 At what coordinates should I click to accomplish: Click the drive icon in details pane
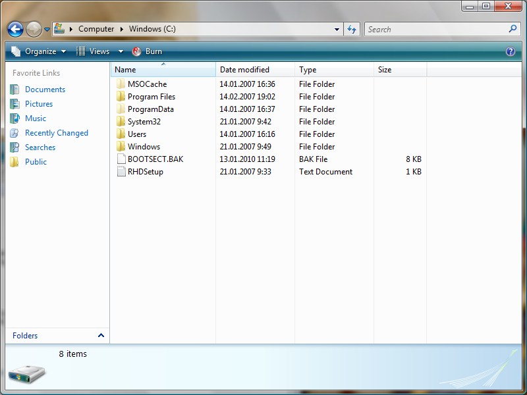(26, 374)
